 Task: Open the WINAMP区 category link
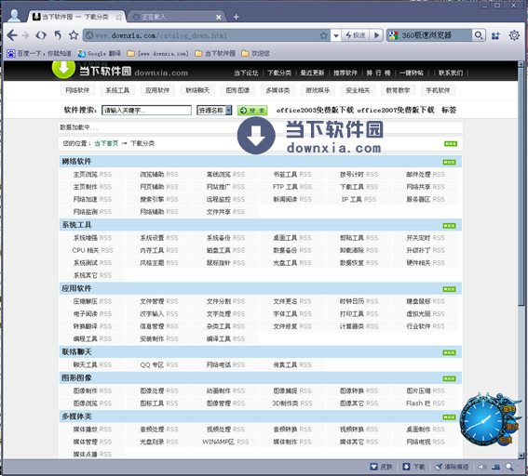[x=218, y=442]
